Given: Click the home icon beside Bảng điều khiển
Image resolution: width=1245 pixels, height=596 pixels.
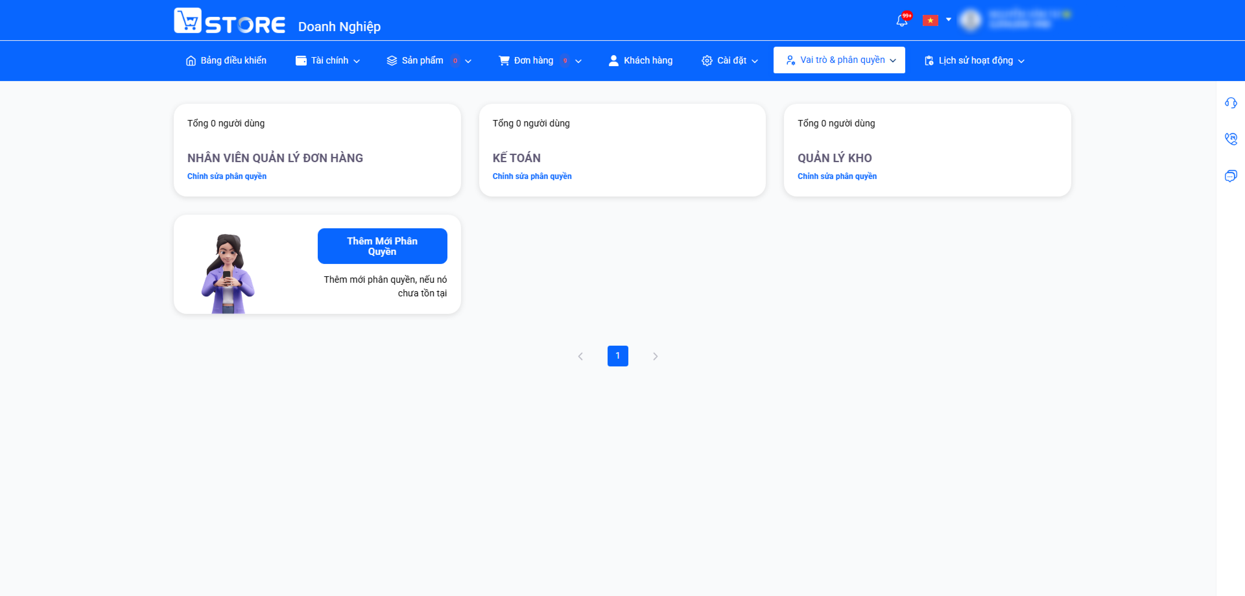Looking at the screenshot, I should [191, 61].
